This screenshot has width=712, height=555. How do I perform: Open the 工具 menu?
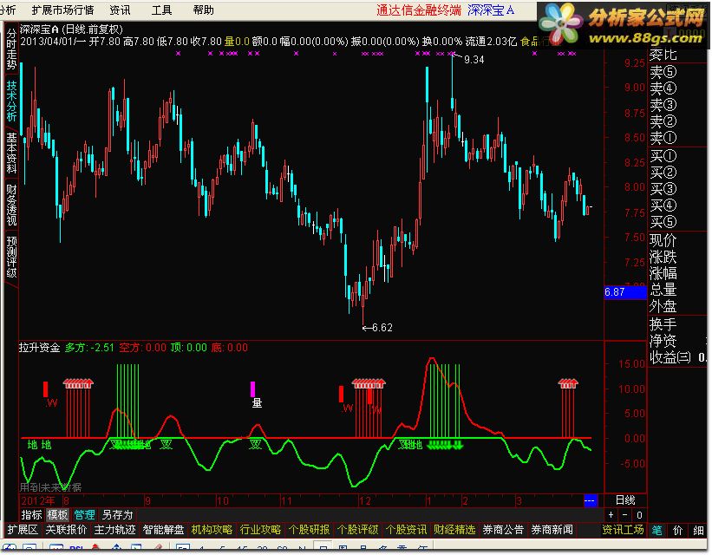coord(161,10)
